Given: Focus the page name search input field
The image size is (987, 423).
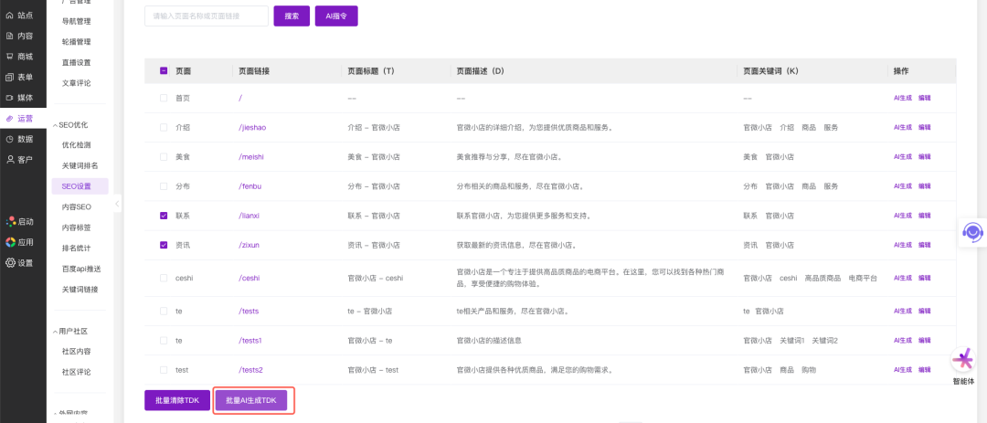Looking at the screenshot, I should 206,16.
